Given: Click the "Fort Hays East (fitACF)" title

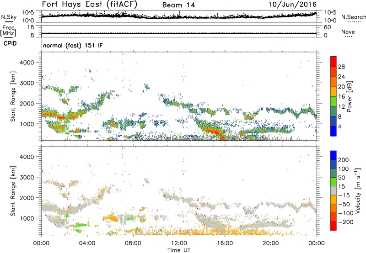Looking at the screenshot, I should (89, 5).
